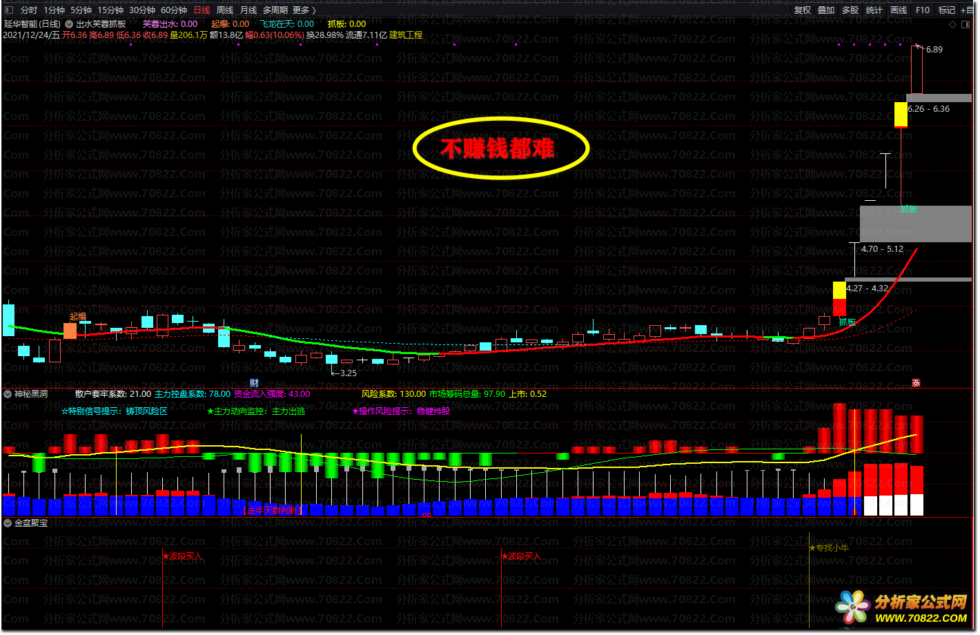Click the stock name 延华智能(日线)
Screen dimensions: 980x635
32,24
